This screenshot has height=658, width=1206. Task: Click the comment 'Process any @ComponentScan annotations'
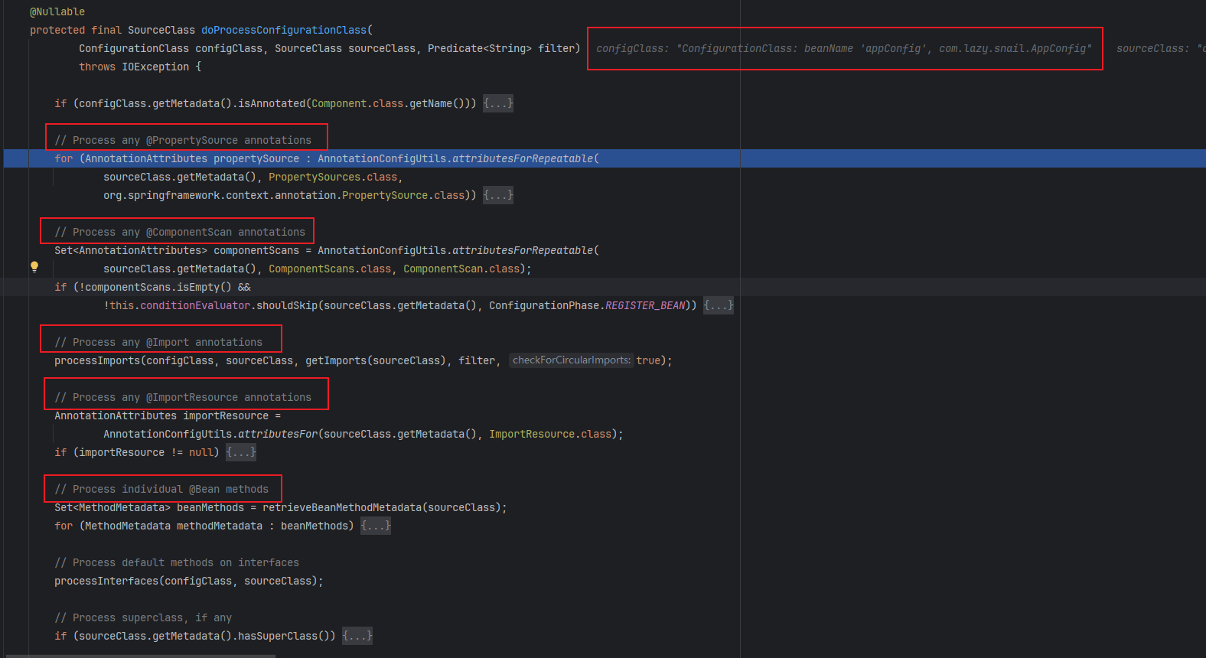tap(180, 232)
